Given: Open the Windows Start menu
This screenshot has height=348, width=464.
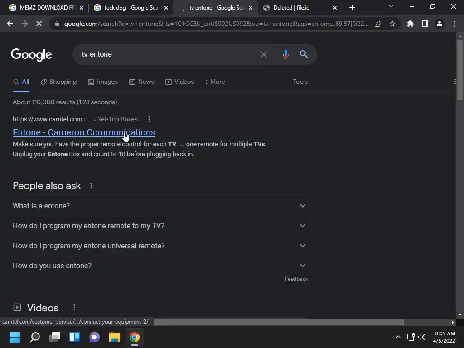Looking at the screenshot, I should click(14, 337).
